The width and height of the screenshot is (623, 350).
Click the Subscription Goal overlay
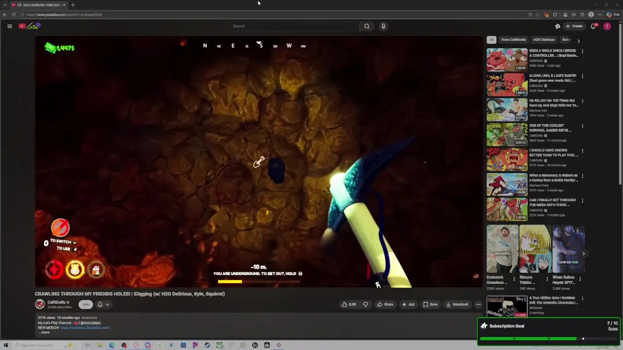click(550, 332)
